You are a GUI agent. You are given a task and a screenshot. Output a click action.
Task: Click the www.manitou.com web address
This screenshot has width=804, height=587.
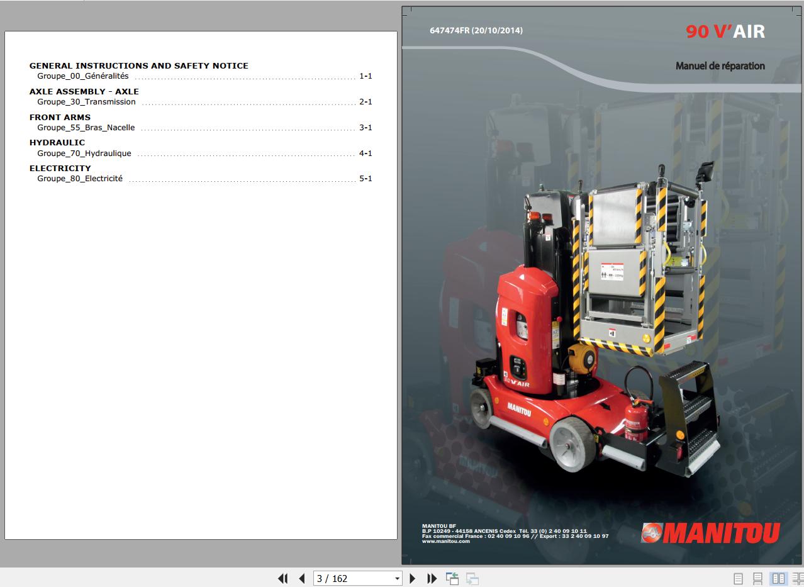click(446, 541)
